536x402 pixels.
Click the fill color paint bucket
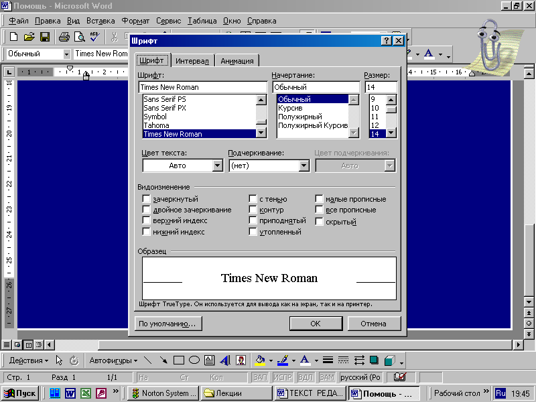pos(260,360)
